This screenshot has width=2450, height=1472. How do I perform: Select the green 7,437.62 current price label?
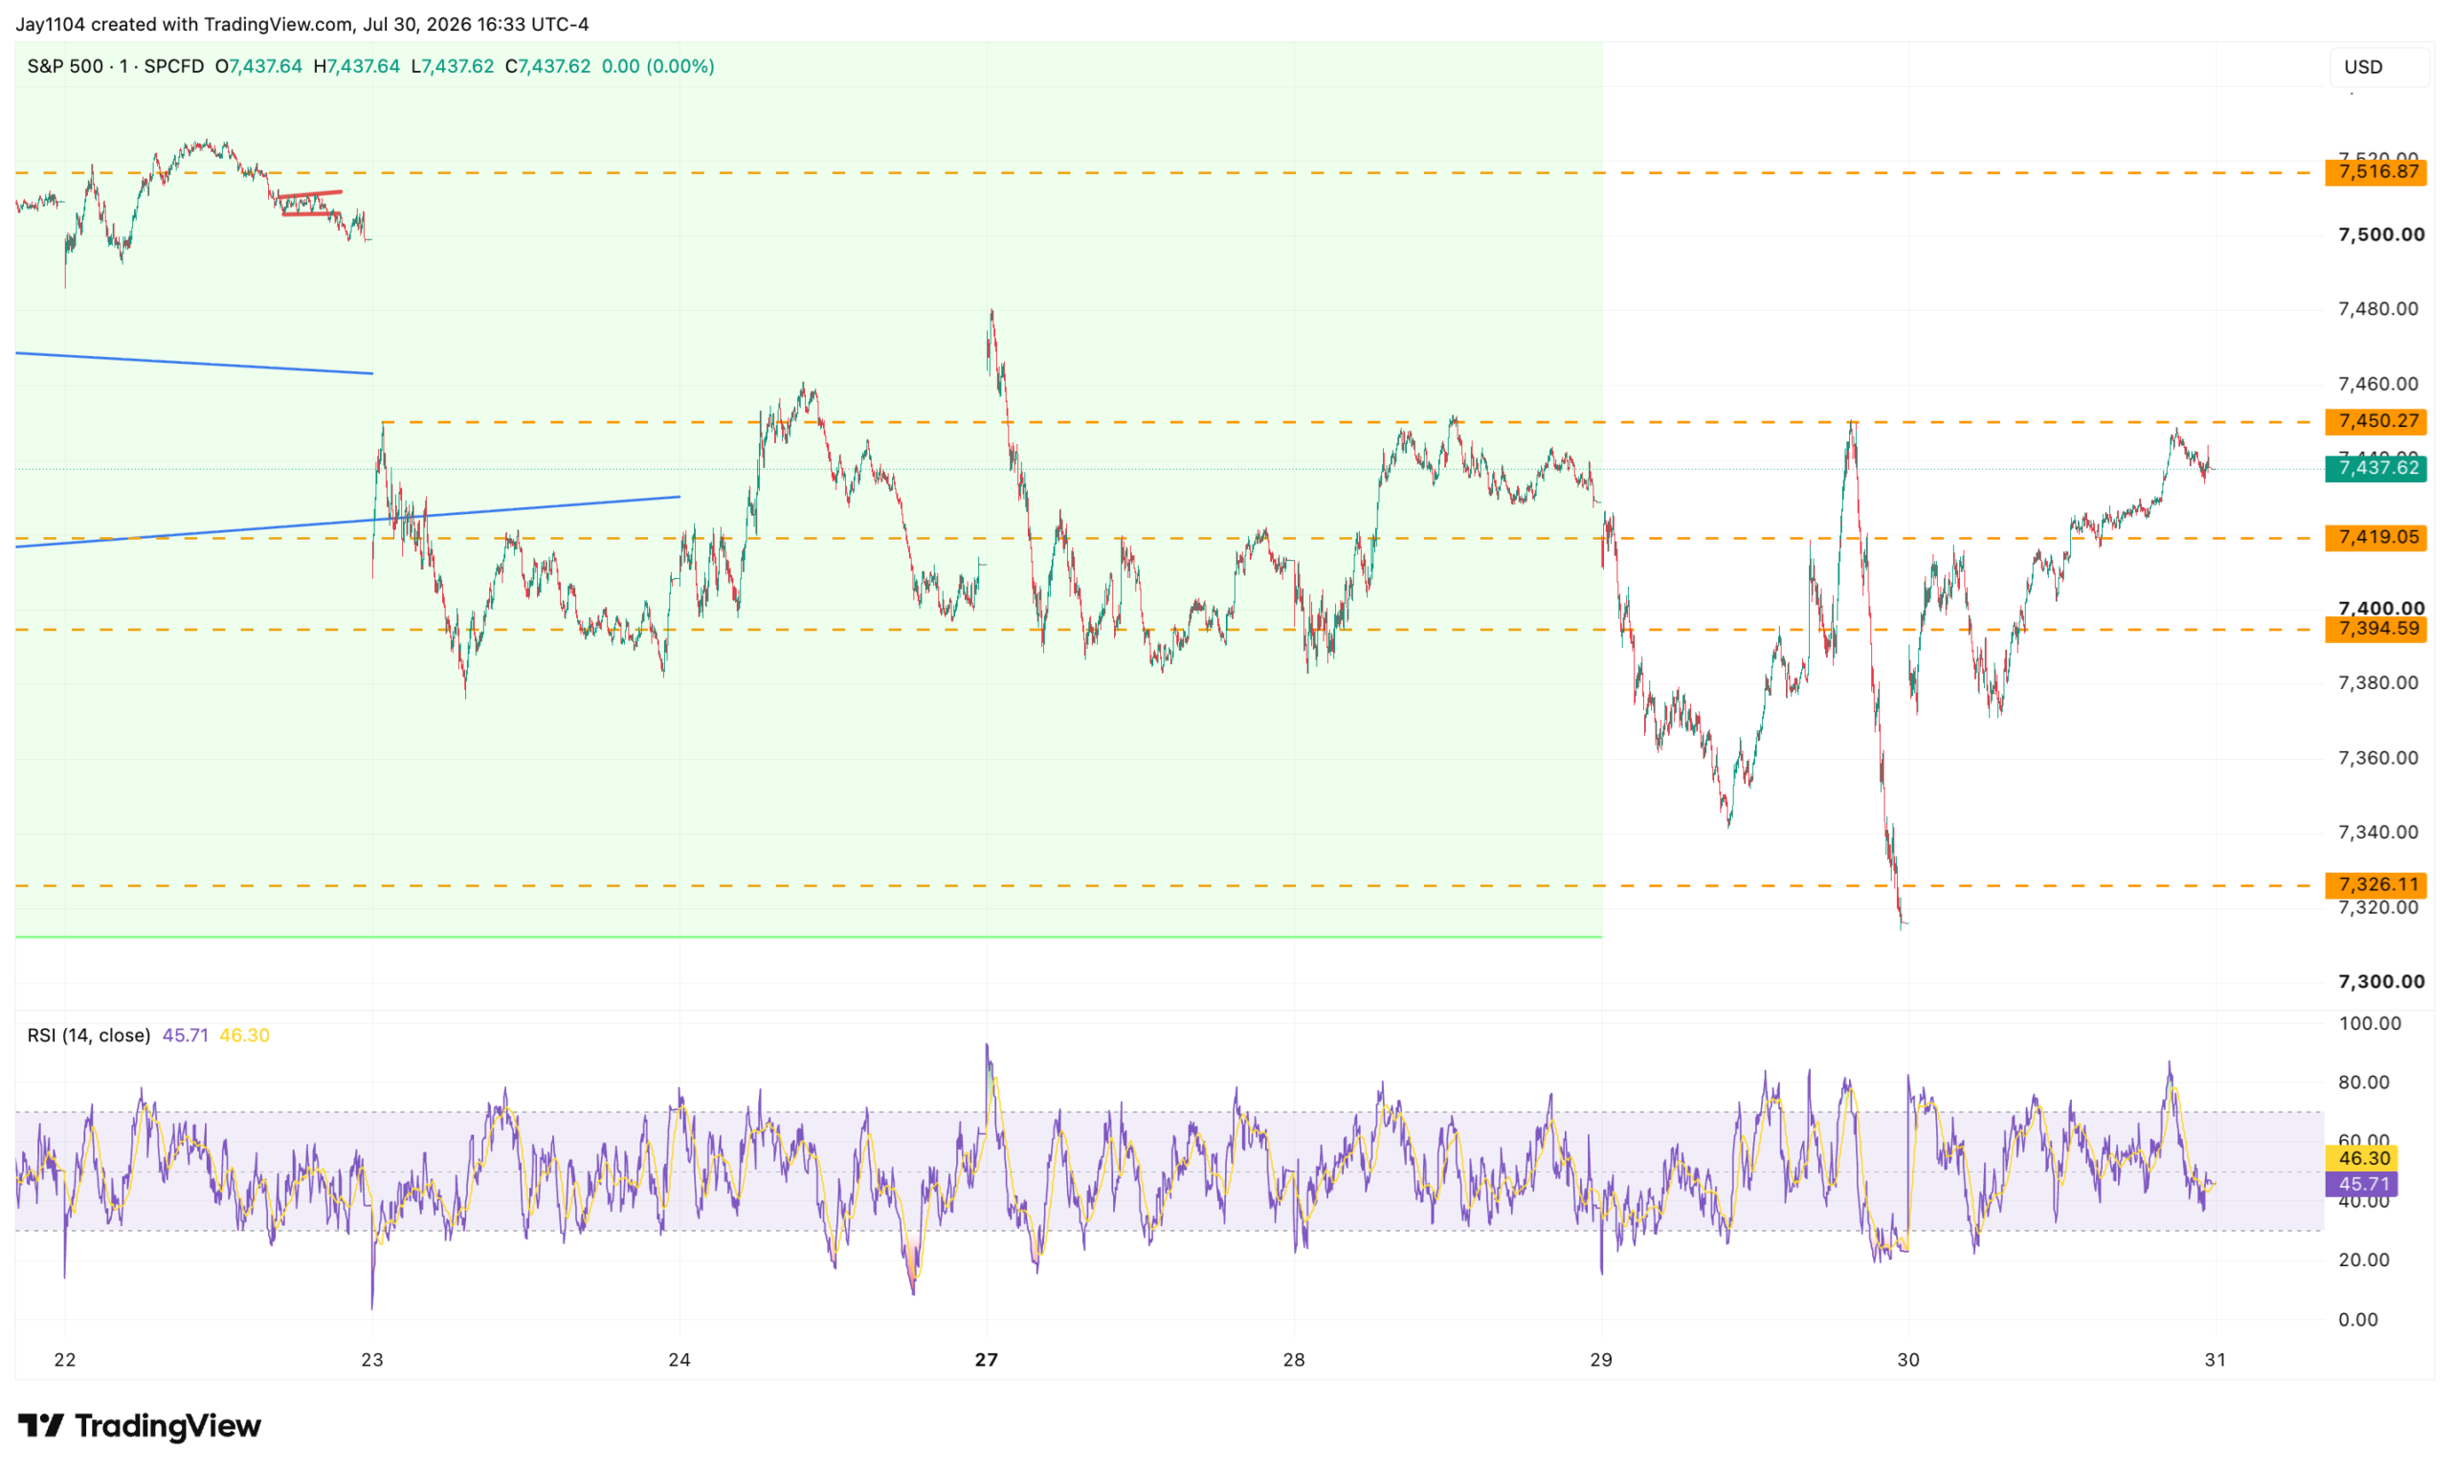click(x=2374, y=468)
